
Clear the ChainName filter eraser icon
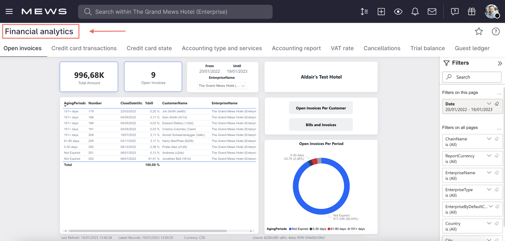pyautogui.click(x=497, y=138)
